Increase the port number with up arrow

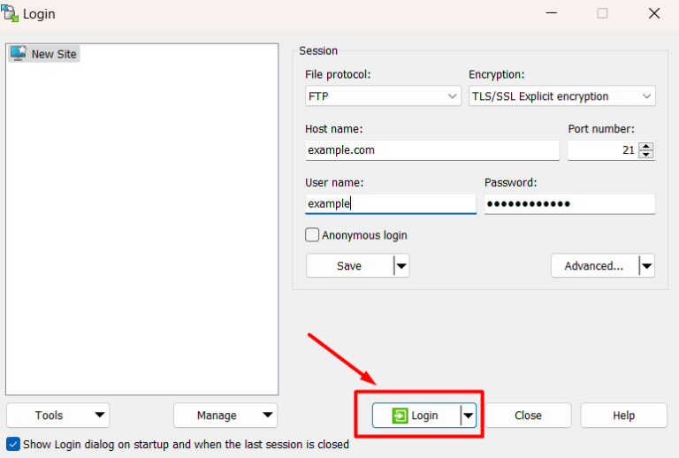pos(646,146)
